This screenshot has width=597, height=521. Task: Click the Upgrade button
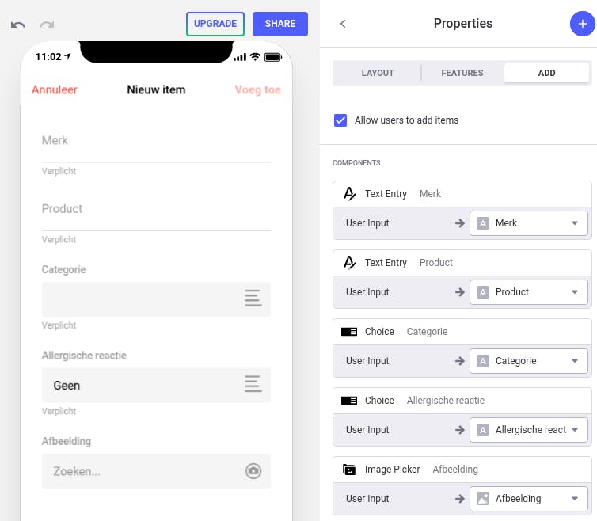(215, 24)
